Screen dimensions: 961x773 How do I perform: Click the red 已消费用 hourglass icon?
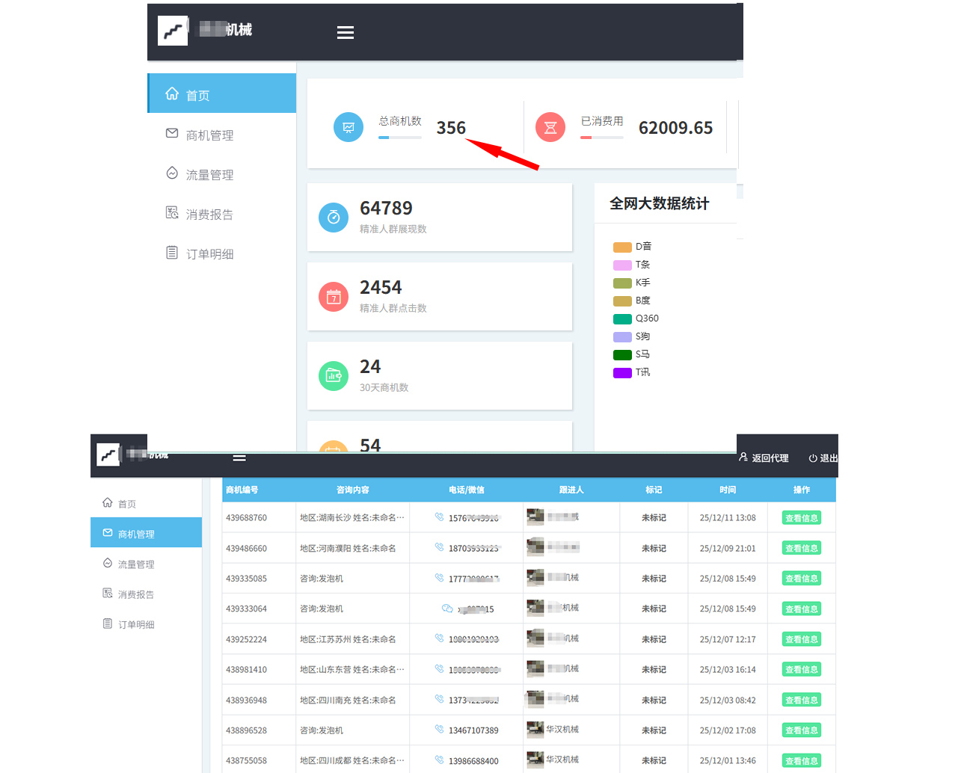coord(550,127)
